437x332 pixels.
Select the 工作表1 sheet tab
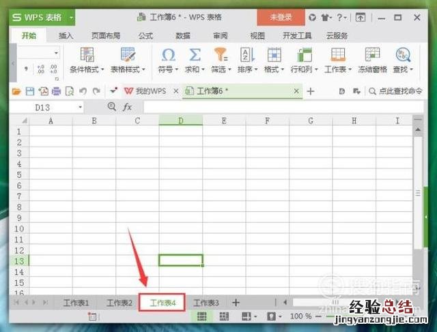pyautogui.click(x=76, y=303)
